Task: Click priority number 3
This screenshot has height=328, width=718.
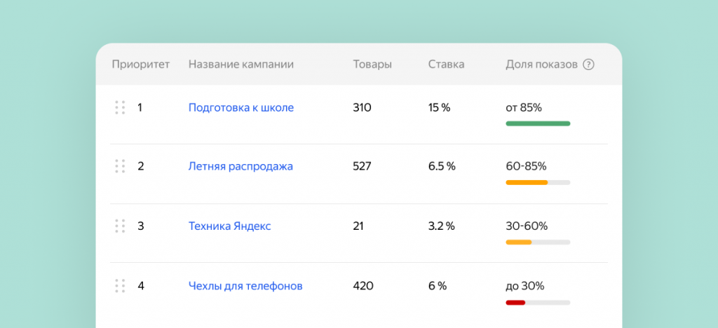Action: (140, 226)
